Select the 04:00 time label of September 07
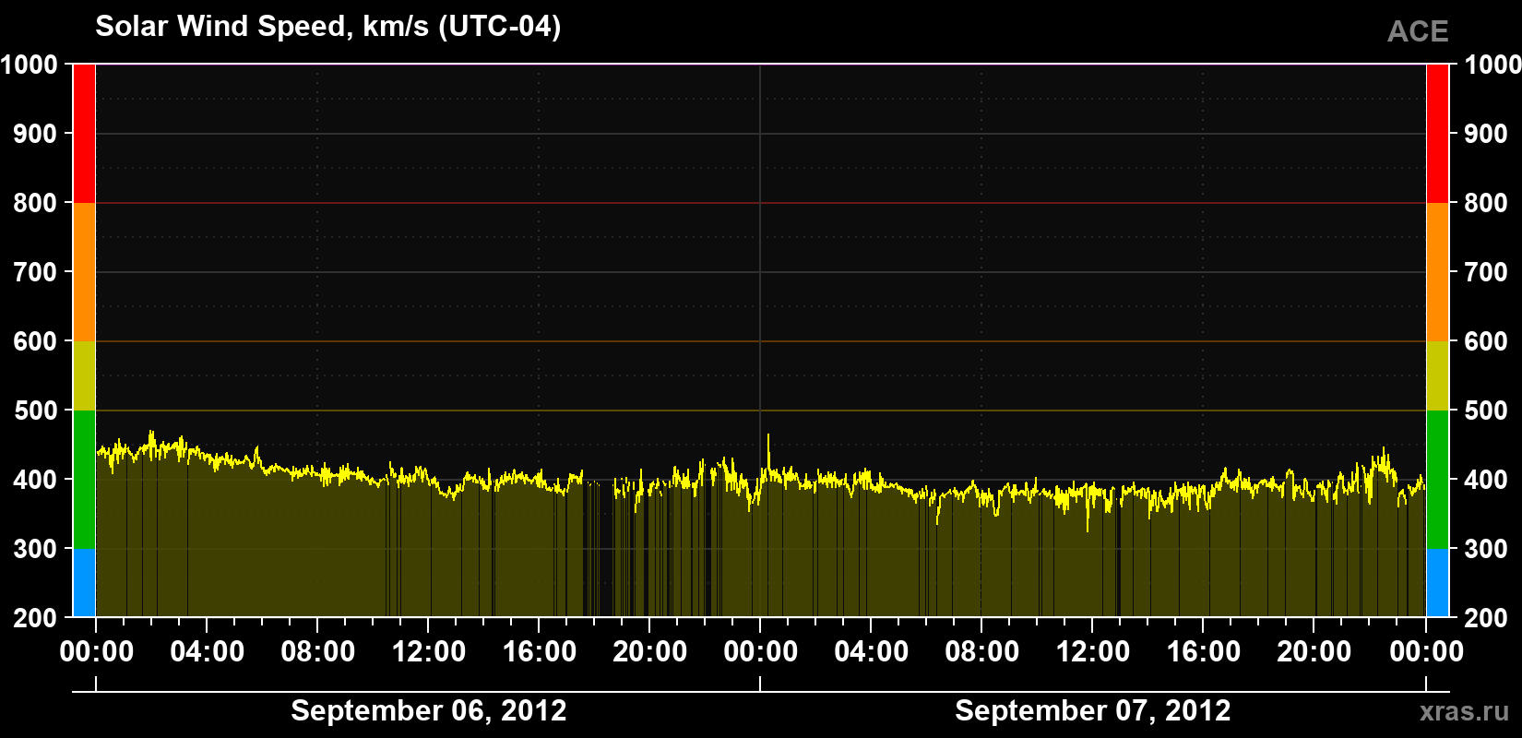Viewport: 1522px width, 738px height. coord(872,651)
